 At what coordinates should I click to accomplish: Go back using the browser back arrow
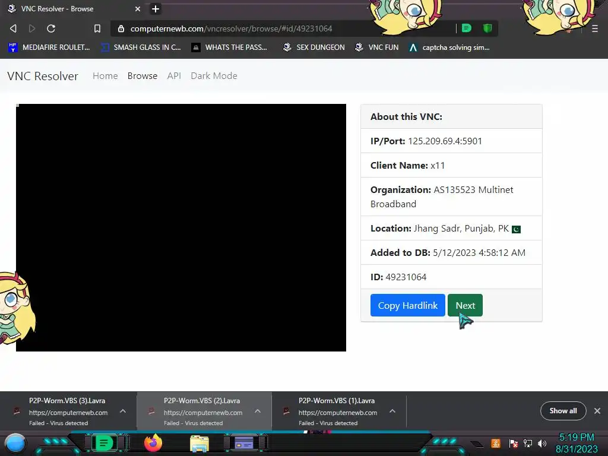(13, 28)
